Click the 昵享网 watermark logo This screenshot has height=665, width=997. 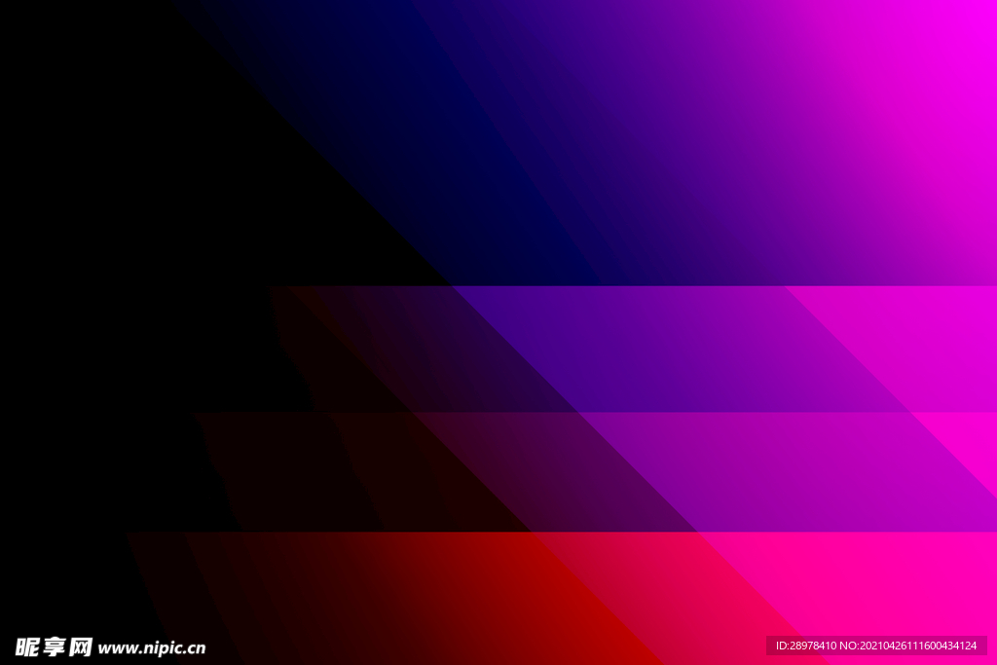(x=55, y=647)
